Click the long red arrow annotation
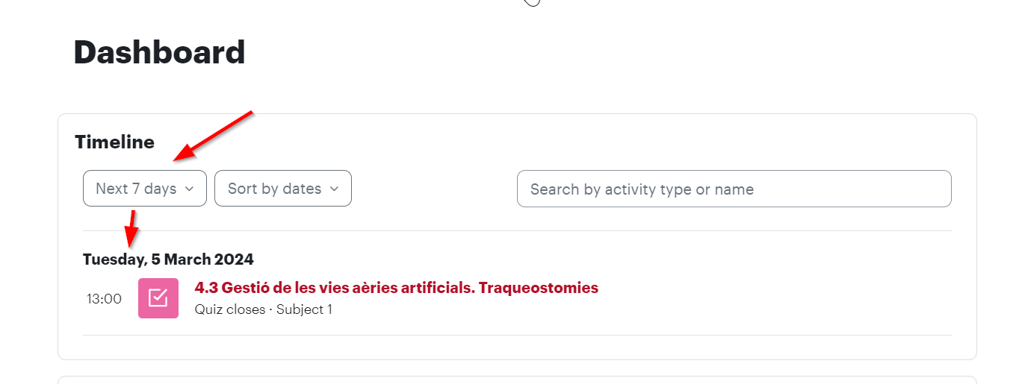This screenshot has height=384, width=1013. pyautogui.click(x=214, y=136)
